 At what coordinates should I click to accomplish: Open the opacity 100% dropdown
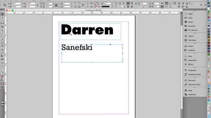(124, 7)
